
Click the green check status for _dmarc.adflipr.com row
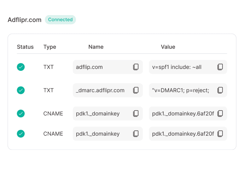(21, 90)
